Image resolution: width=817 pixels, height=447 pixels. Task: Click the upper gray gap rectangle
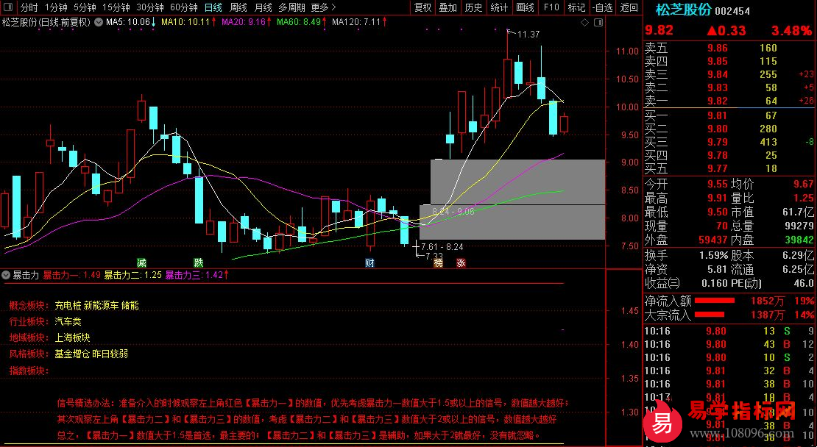[518, 182]
